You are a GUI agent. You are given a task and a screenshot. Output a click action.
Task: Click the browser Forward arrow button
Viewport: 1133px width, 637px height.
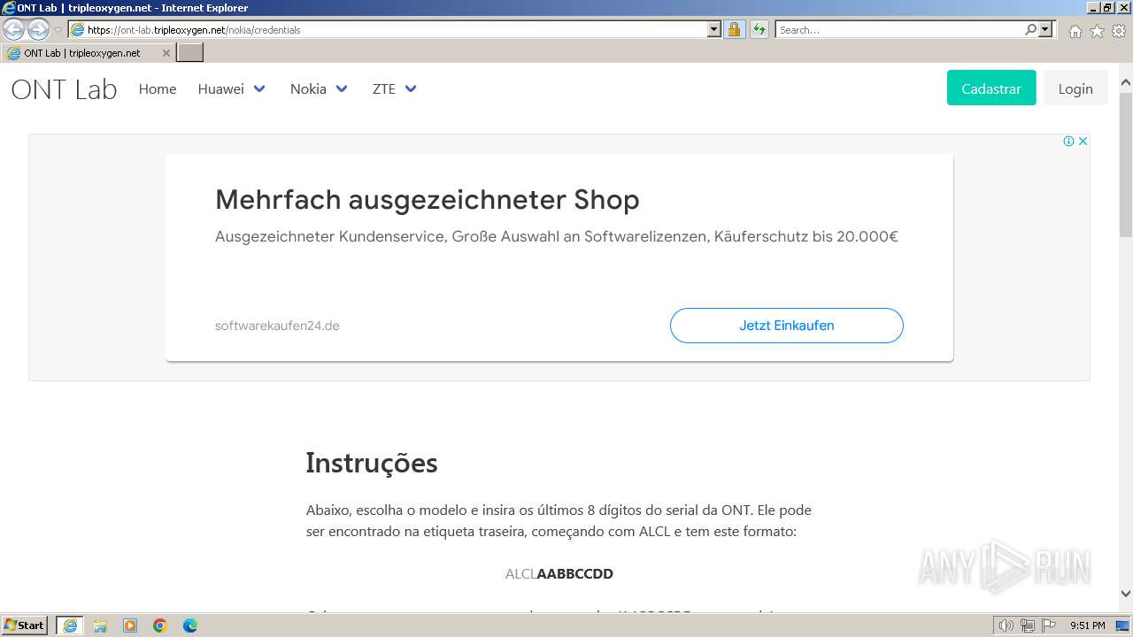(38, 30)
